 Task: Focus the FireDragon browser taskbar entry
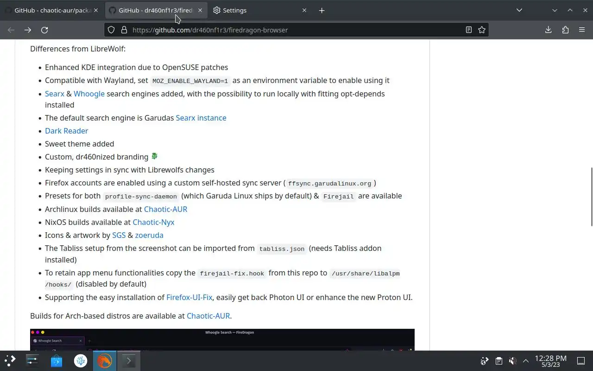pyautogui.click(x=105, y=361)
